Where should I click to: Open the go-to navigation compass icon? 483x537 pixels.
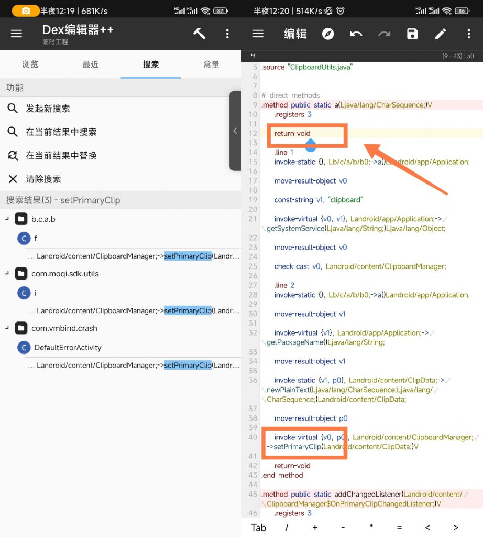327,33
